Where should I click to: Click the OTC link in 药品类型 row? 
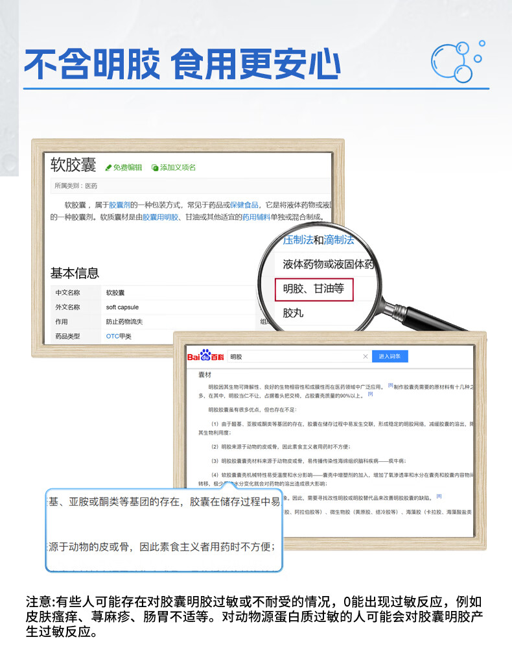click(x=112, y=336)
